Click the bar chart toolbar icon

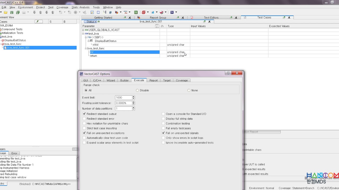(116, 12)
